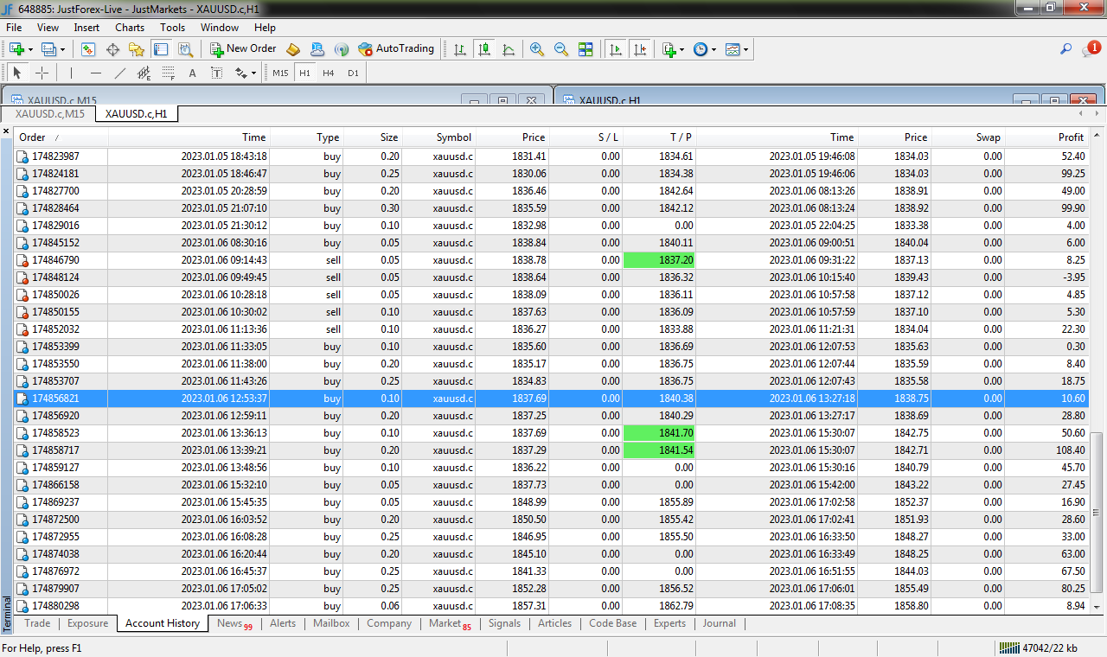Image resolution: width=1107 pixels, height=657 pixels.
Task: Sort history by Profit column header
Action: [x=1070, y=137]
